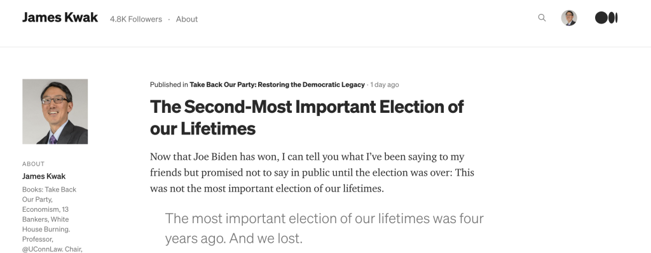Click "Joe Biden" in the first paragraph
This screenshot has width=651, height=253.
tap(215, 157)
